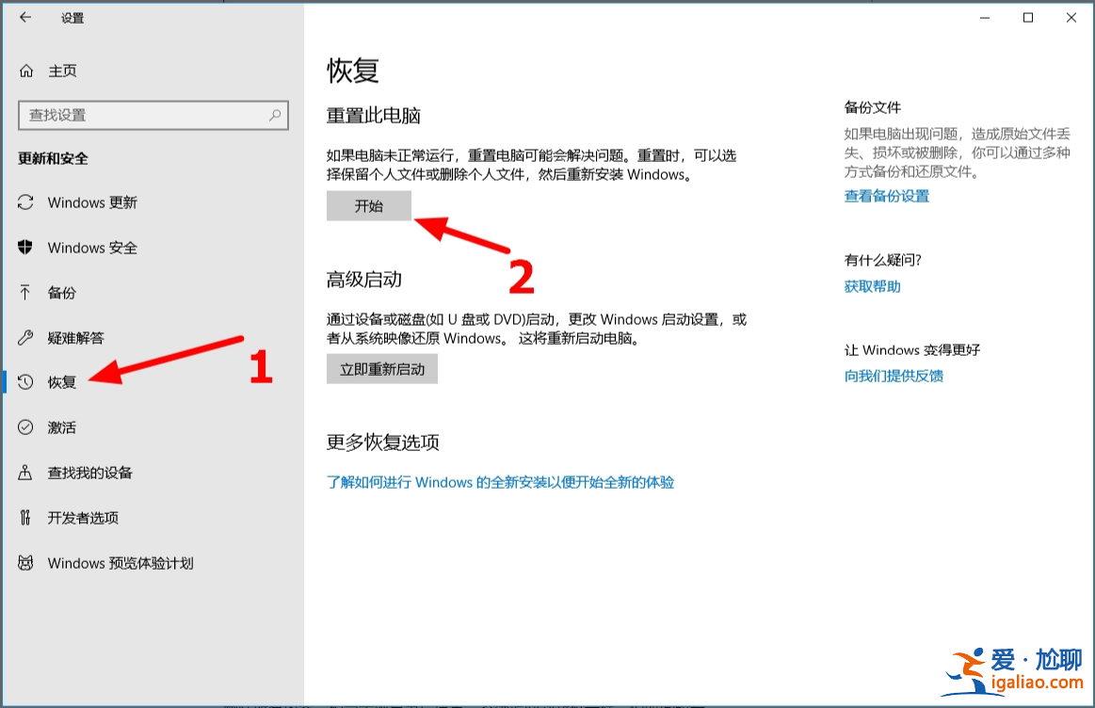Open Windows 预览体验计划
This screenshot has height=708, width=1095.
click(x=120, y=563)
